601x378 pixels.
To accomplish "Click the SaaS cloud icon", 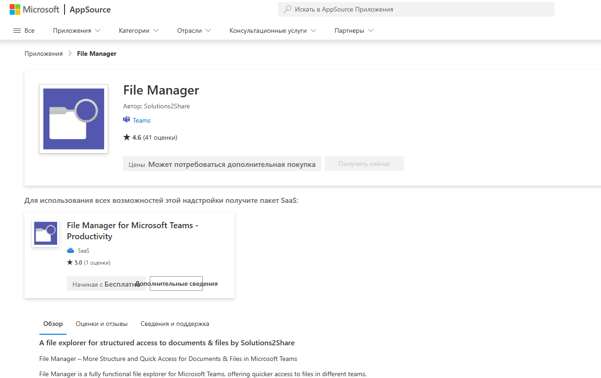I will click(71, 251).
